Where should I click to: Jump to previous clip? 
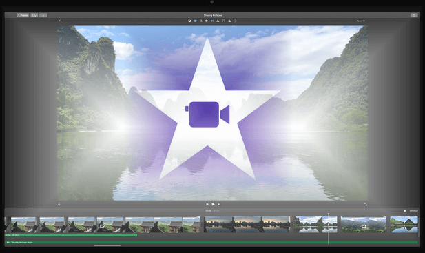pyautogui.click(x=207, y=204)
